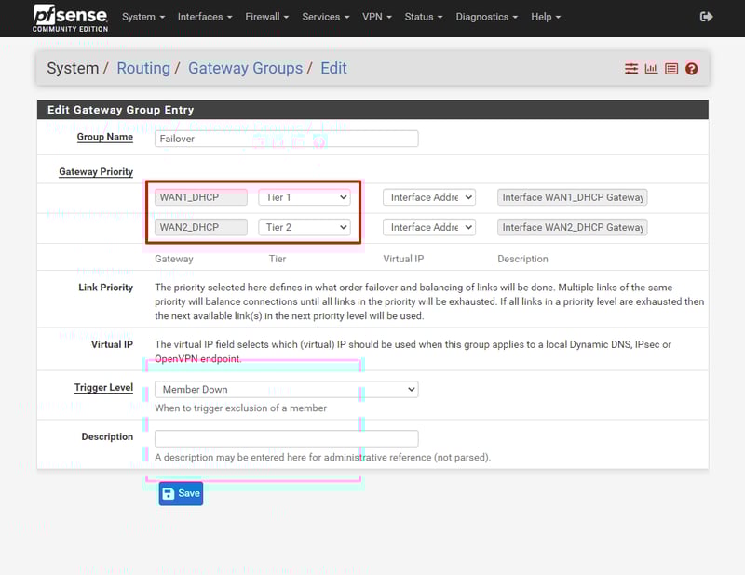Go to Gateway Groups breadcrumb link
This screenshot has width=745, height=575.
245,68
